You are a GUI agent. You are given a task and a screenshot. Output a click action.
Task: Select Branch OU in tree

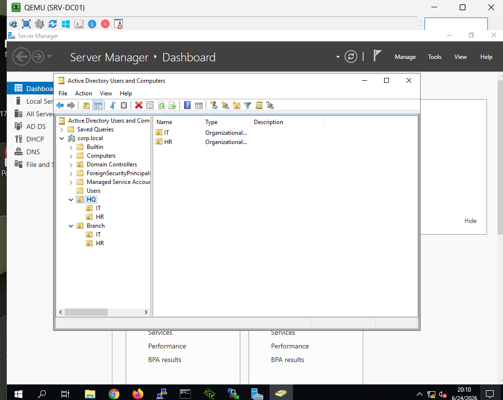click(96, 225)
